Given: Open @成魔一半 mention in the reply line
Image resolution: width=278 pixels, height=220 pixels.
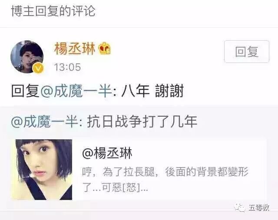Looking at the screenshot, I should click(x=76, y=91).
